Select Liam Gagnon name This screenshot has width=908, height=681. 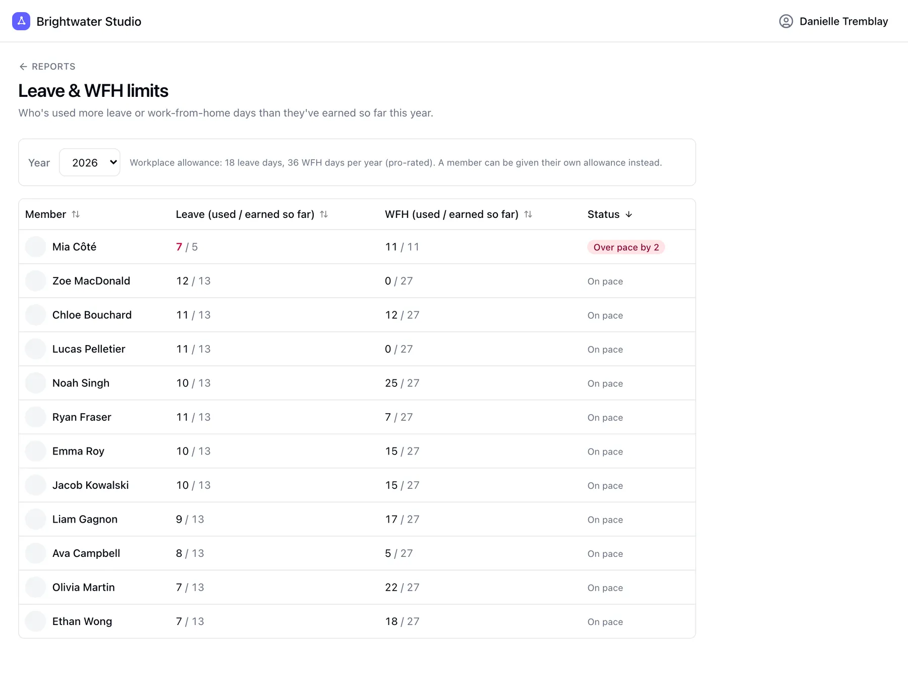tap(85, 519)
